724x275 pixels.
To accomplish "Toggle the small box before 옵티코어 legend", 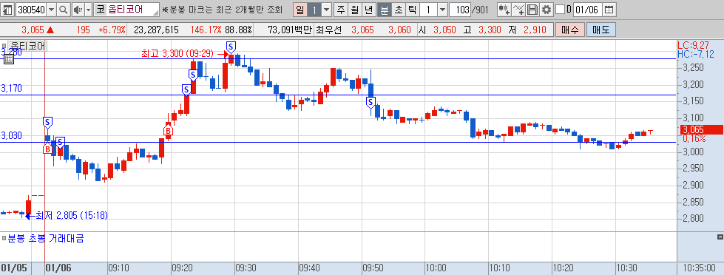I will [4, 46].
